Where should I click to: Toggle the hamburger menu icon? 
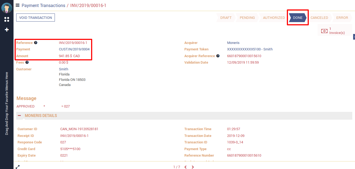pyautogui.click(x=18, y=5)
